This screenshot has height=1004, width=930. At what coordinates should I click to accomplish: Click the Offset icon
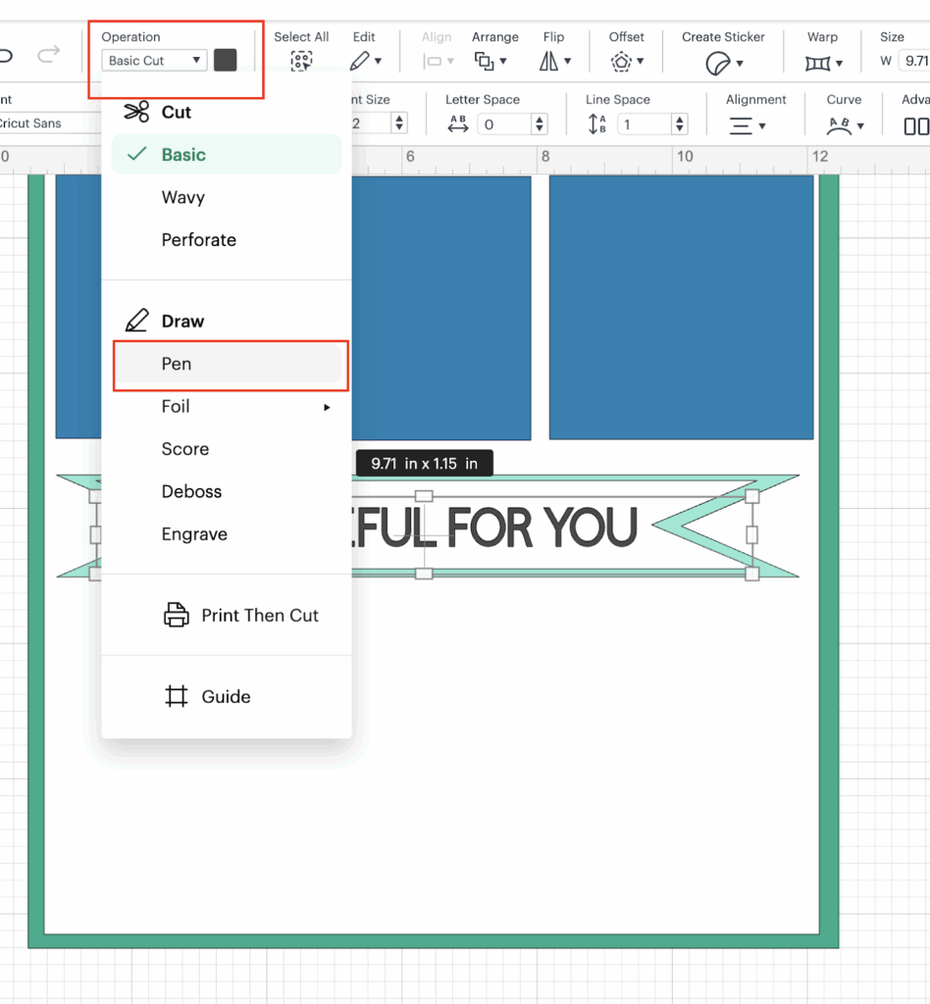(x=621, y=62)
